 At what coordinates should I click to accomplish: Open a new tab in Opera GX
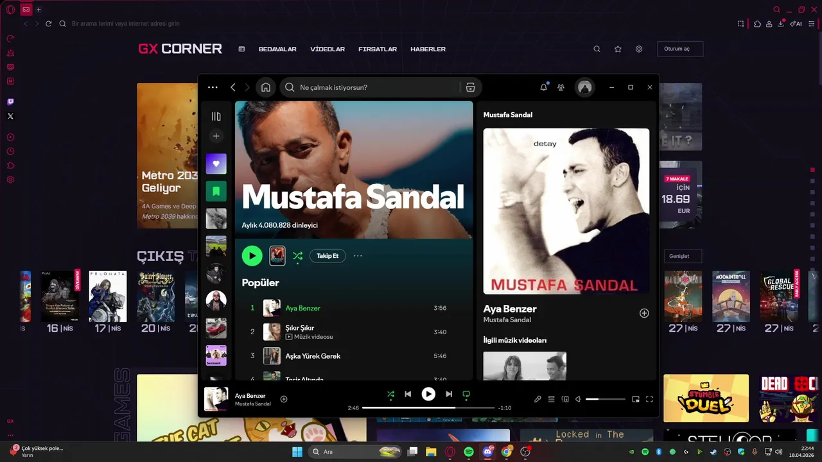pyautogui.click(x=39, y=10)
